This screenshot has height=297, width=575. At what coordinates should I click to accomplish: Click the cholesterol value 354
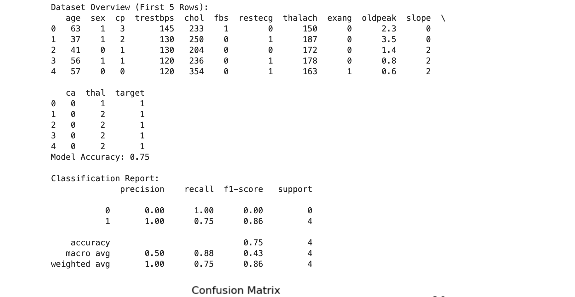tap(196, 71)
